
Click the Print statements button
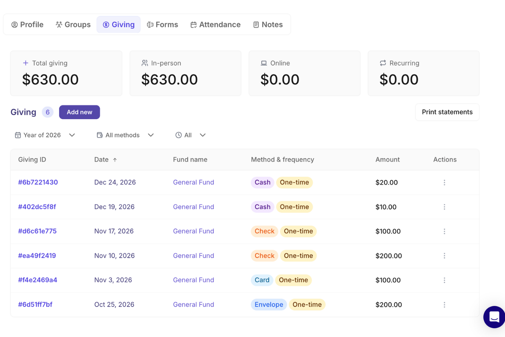pyautogui.click(x=447, y=112)
